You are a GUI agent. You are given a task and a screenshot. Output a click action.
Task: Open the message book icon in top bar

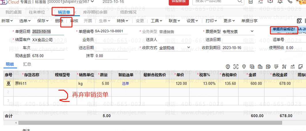(270, 1)
